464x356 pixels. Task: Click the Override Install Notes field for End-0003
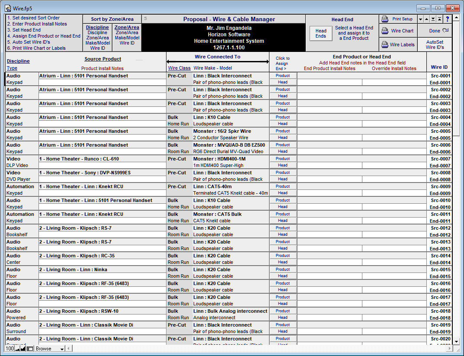coord(394,110)
